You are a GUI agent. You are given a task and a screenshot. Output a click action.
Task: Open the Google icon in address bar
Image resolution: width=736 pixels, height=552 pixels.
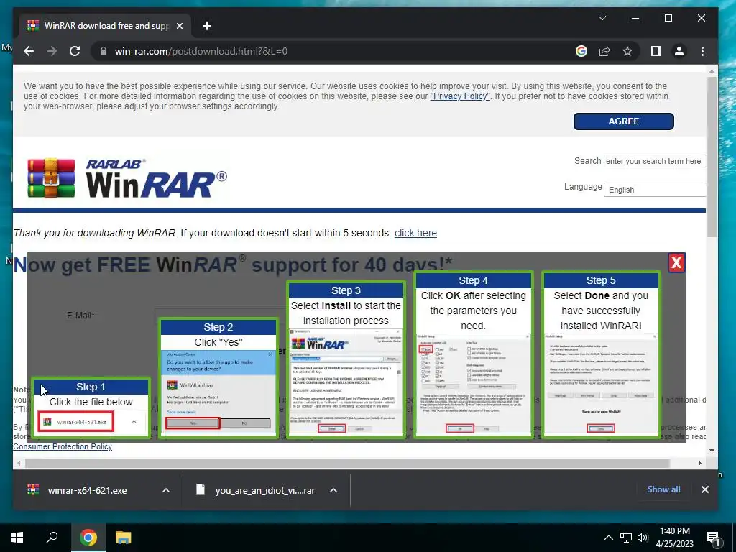tap(581, 51)
